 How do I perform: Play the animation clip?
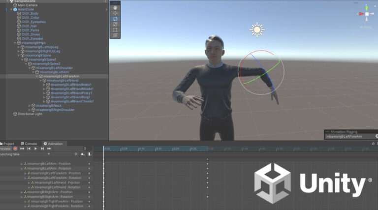pyautogui.click(x=35, y=149)
